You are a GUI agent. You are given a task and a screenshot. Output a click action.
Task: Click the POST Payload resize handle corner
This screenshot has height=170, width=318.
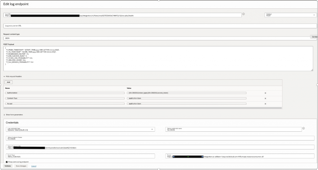click(x=312, y=70)
